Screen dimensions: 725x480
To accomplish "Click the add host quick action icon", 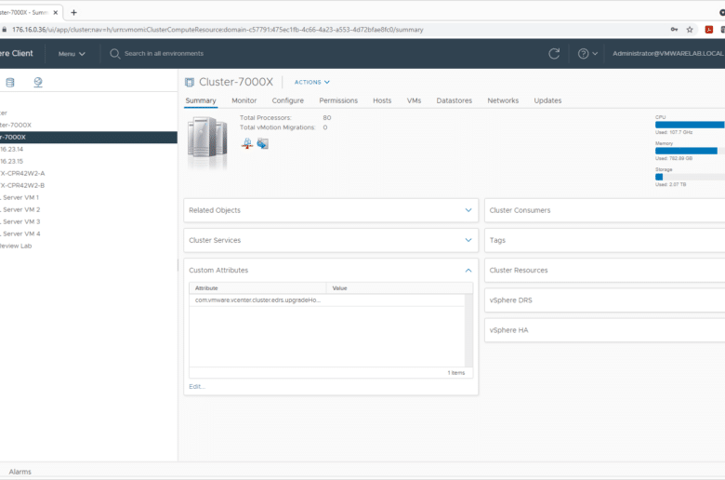I will click(247, 143).
